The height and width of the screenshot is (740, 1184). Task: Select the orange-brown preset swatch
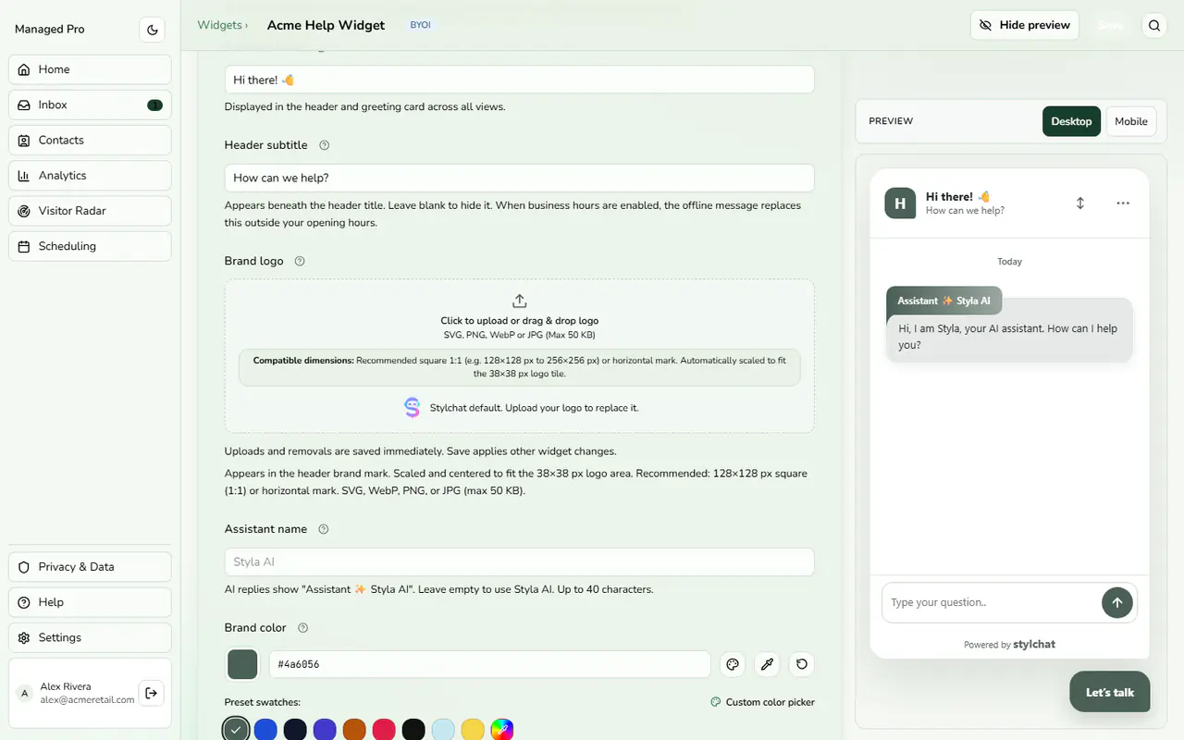pyautogui.click(x=354, y=730)
